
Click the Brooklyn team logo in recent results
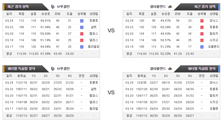pos(53,7)
